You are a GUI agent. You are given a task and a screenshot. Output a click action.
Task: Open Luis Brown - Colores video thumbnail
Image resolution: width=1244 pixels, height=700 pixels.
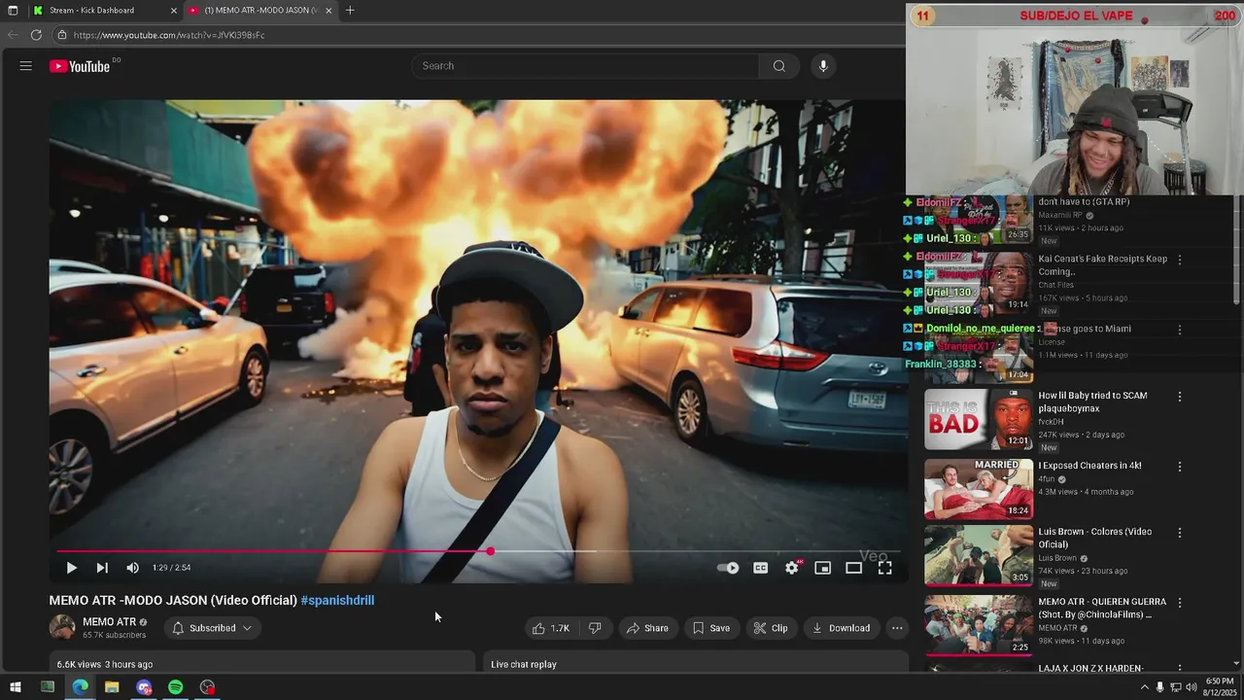[979, 555]
